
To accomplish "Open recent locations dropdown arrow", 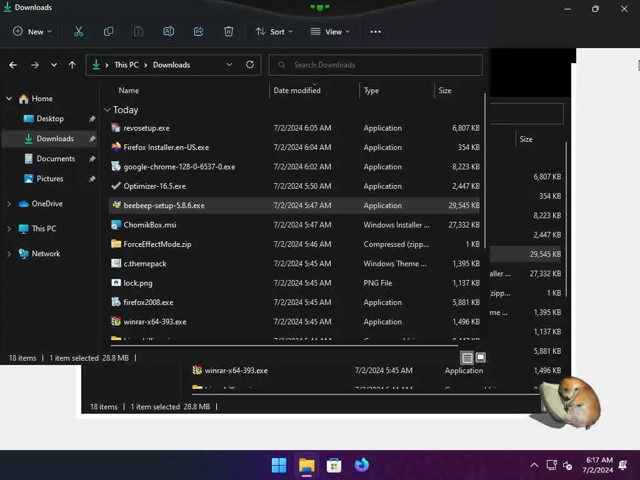I will coord(54,65).
